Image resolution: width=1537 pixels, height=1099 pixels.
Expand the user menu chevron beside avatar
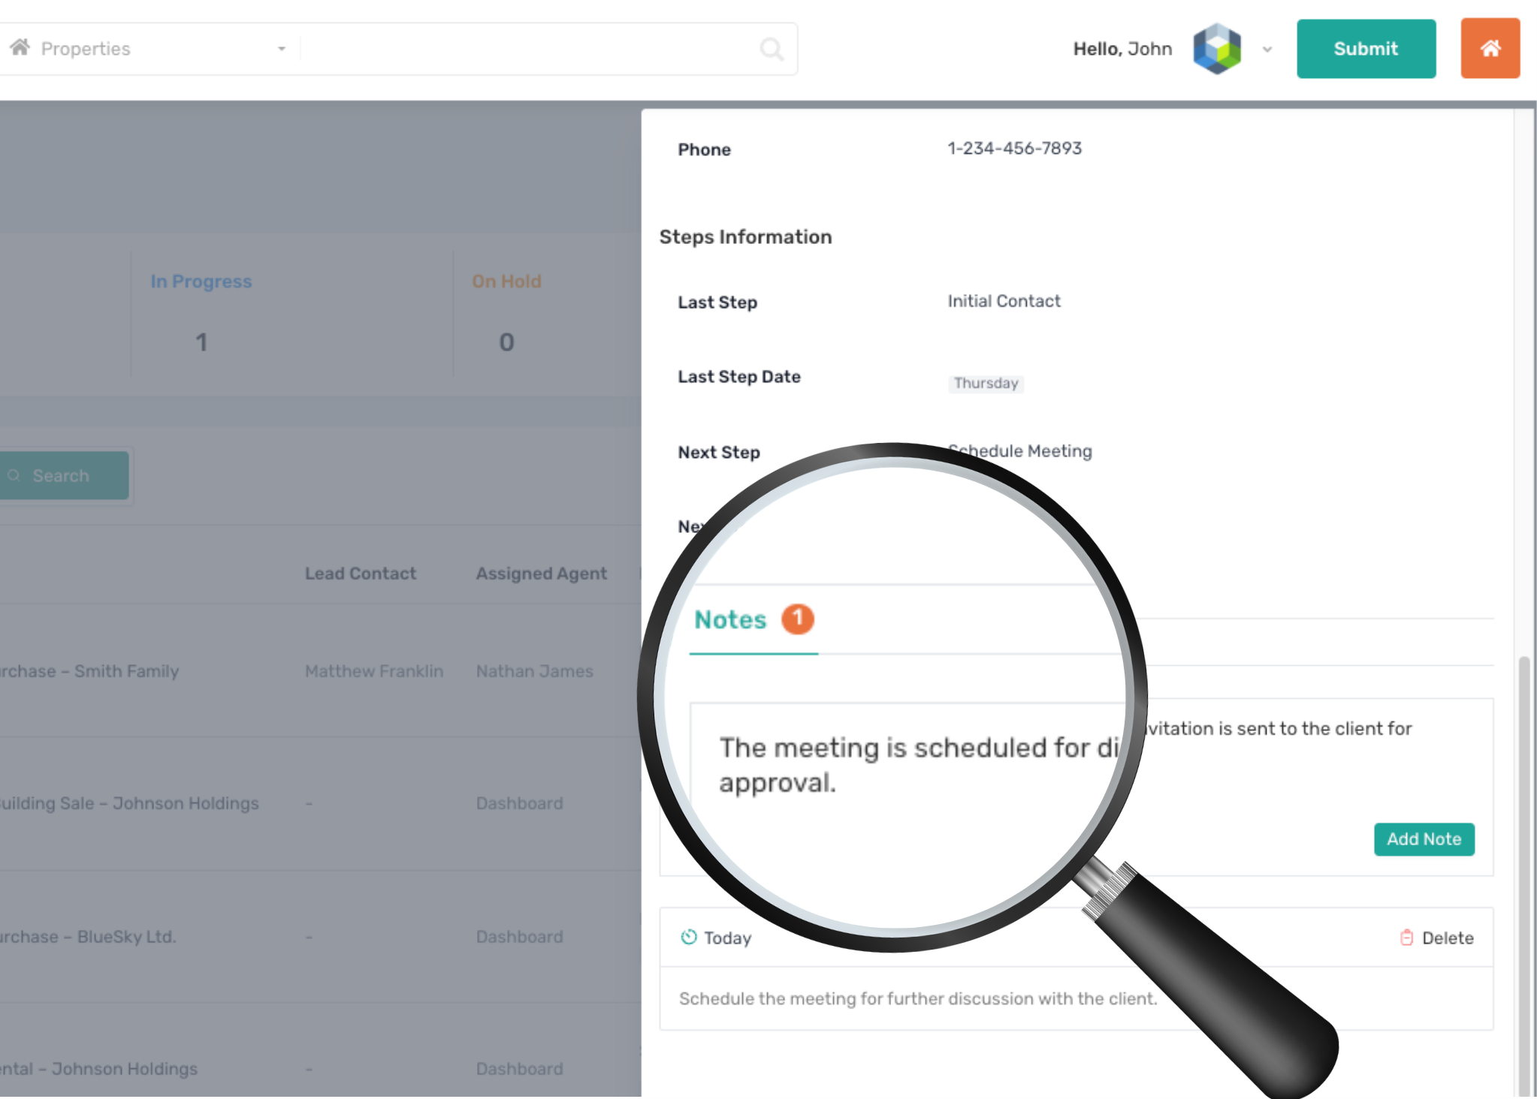coord(1267,50)
